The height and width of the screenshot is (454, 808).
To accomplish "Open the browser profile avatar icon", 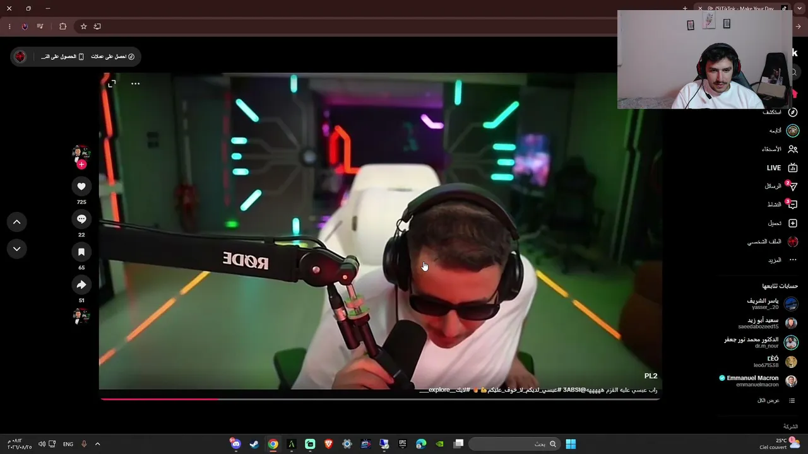I will click(25, 26).
